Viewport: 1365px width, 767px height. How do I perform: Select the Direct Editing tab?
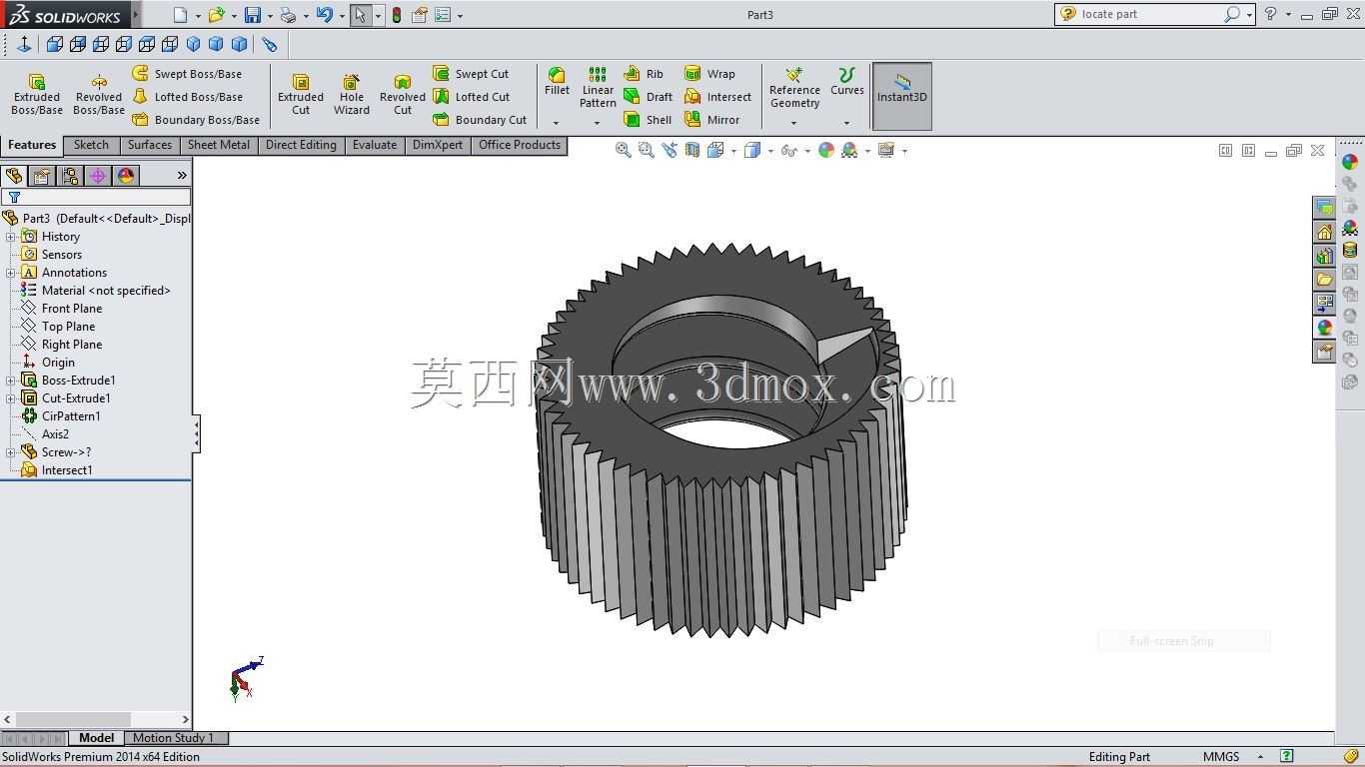point(301,146)
